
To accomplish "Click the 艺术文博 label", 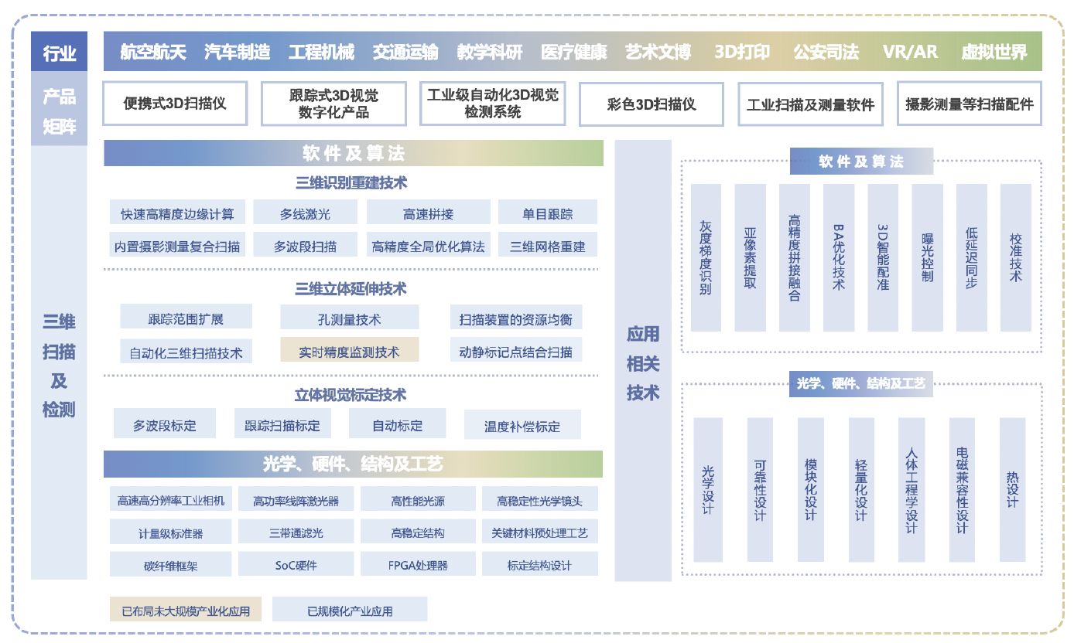I will coord(658,53).
